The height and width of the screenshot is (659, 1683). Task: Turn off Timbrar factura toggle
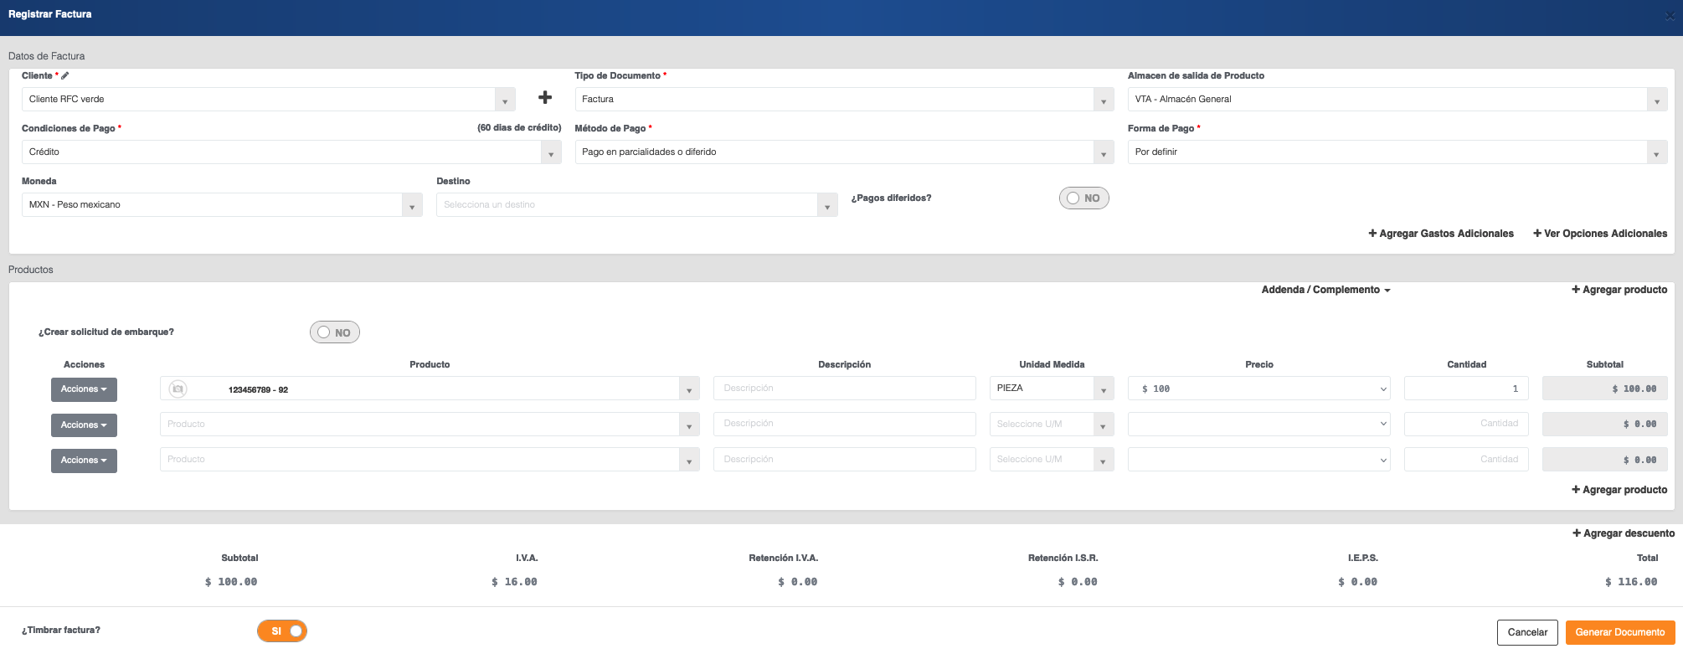(282, 631)
